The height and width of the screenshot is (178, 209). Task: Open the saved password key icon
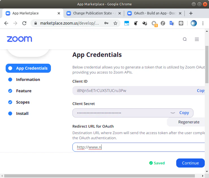106,23
